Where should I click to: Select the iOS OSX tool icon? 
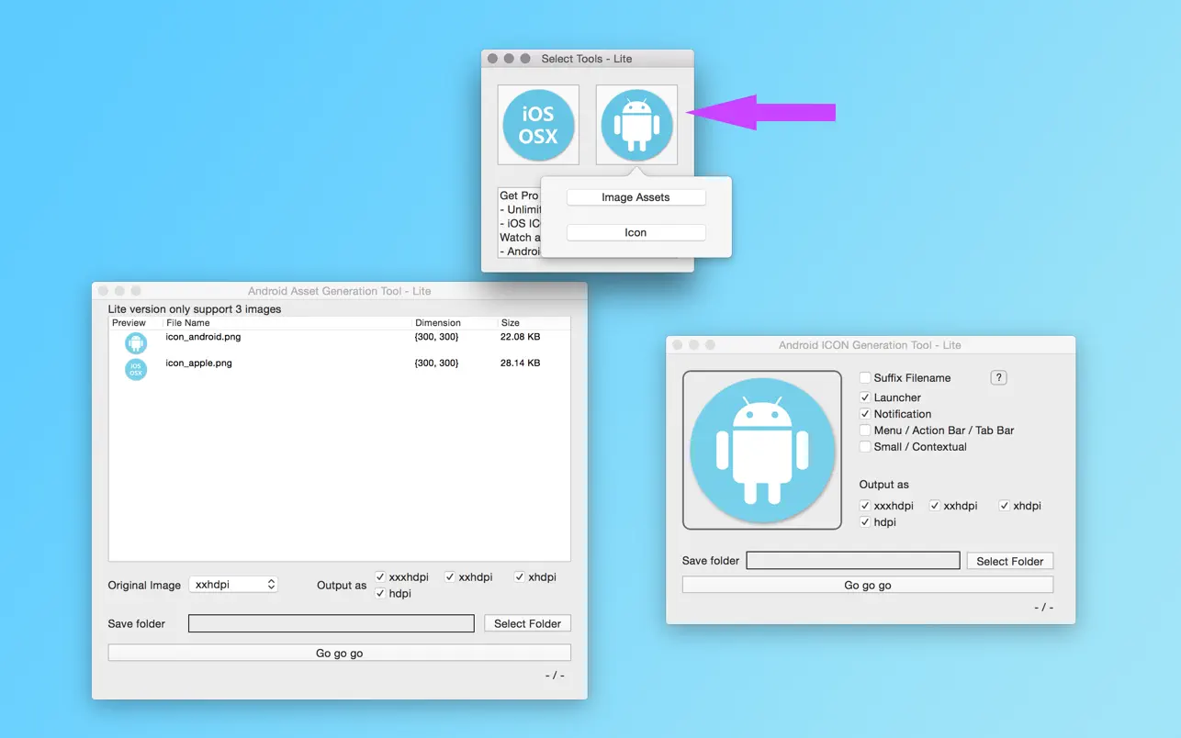click(x=538, y=122)
